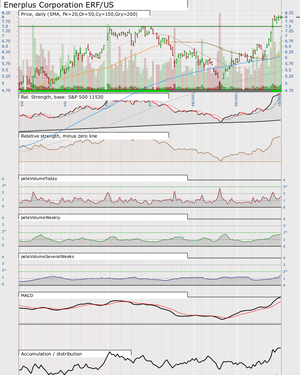Click the 08/2021 date marker
Image resolution: width=300 pixels, height=375 pixels.
193,99
